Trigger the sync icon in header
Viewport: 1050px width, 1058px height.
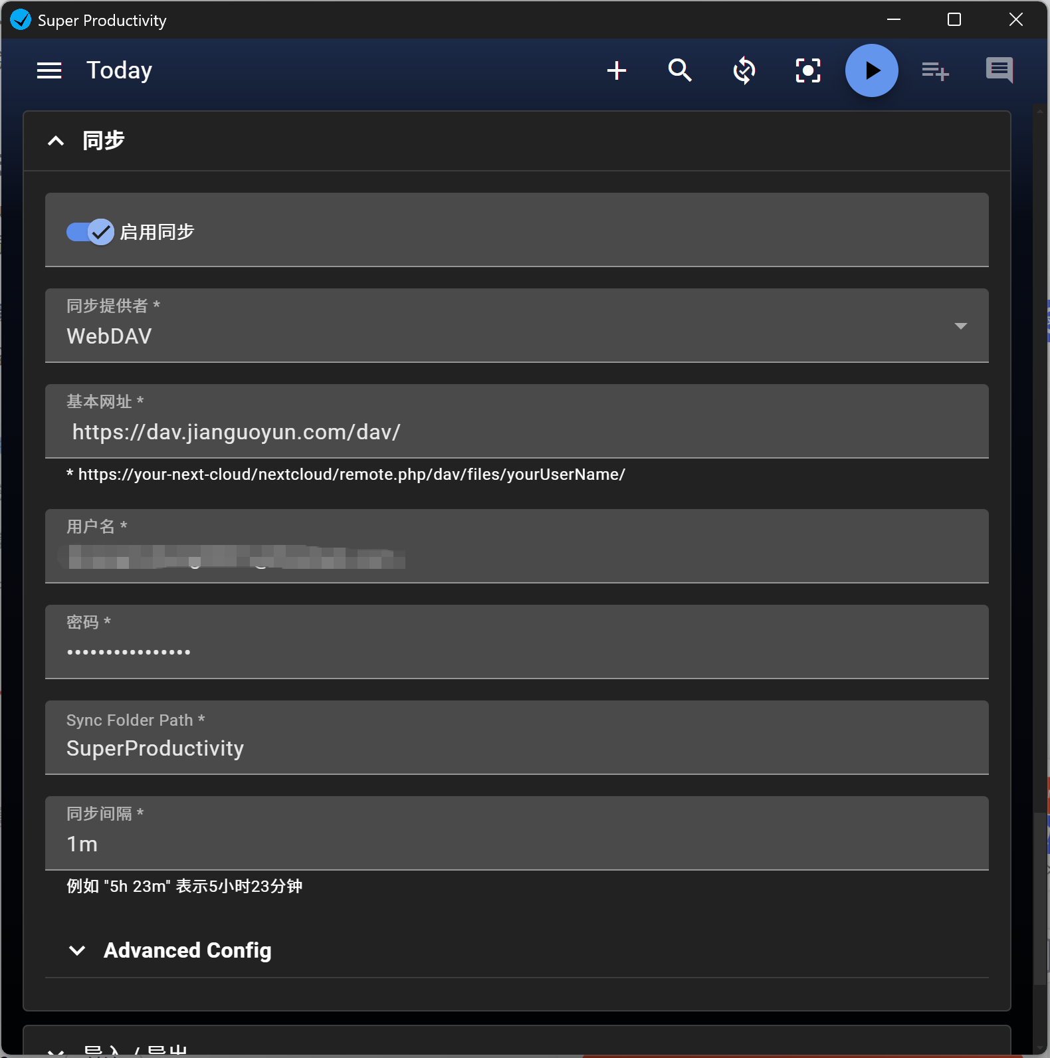(x=744, y=70)
